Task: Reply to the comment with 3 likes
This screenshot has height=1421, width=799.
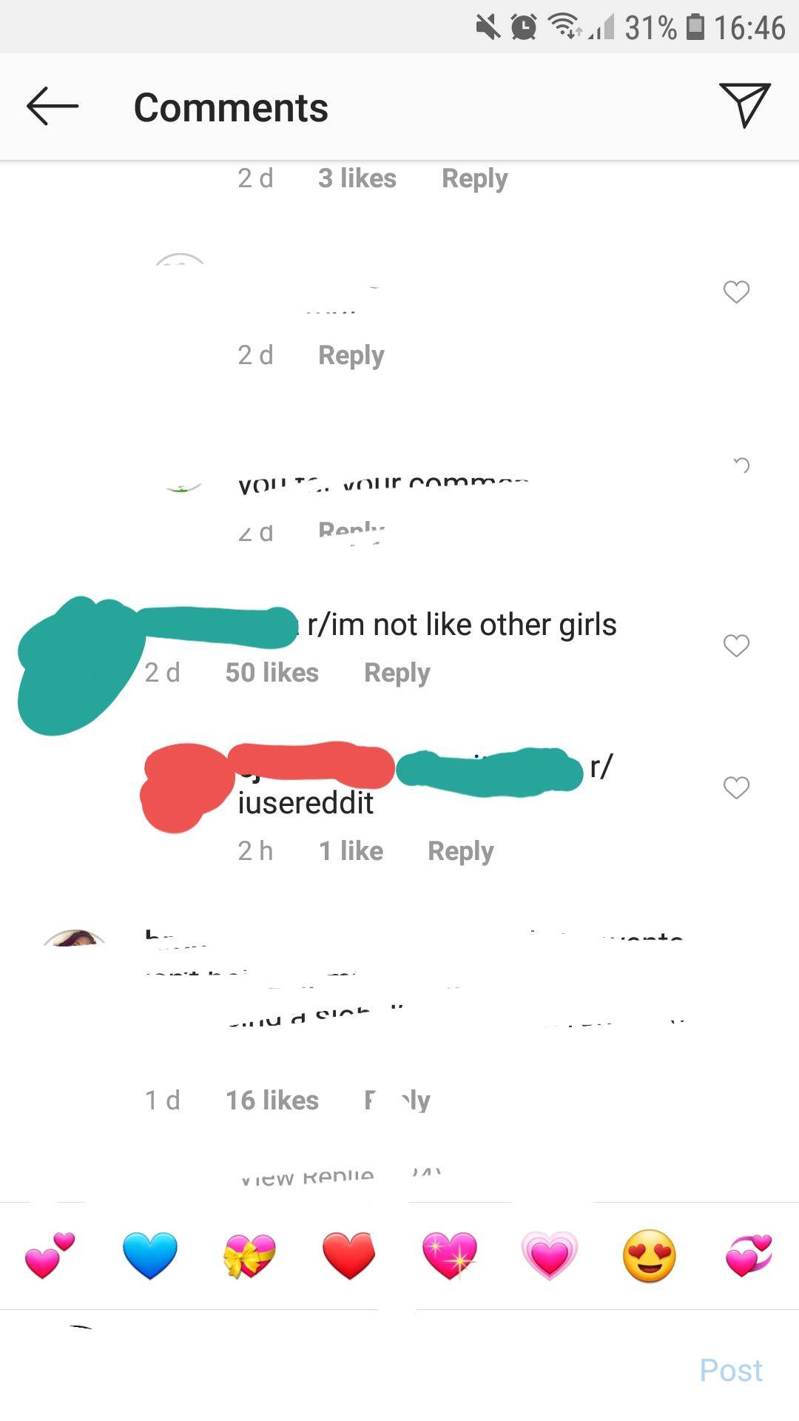Action: [475, 178]
